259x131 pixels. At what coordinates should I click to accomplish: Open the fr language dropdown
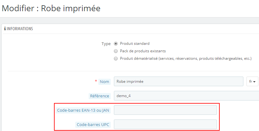(x=252, y=82)
